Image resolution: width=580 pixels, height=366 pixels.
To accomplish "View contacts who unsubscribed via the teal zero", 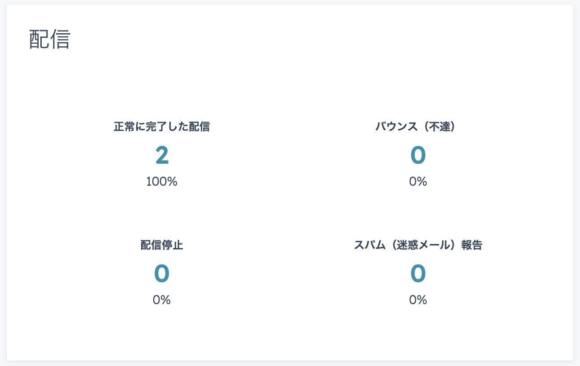I will [162, 274].
